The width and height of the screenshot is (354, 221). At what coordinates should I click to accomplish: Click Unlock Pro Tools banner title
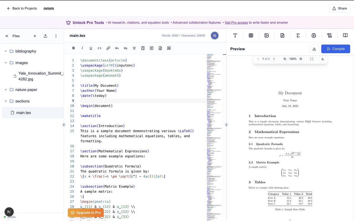click(x=88, y=23)
